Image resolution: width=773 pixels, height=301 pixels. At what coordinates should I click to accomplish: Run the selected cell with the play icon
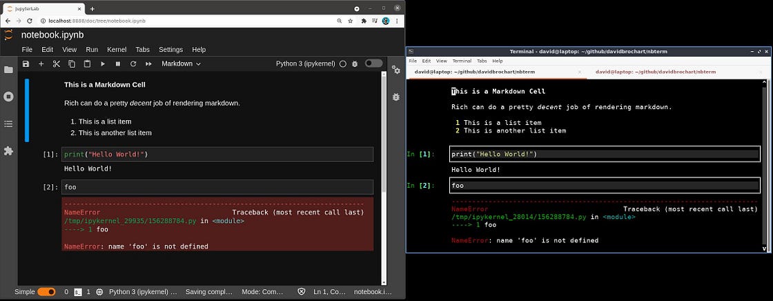coord(103,64)
